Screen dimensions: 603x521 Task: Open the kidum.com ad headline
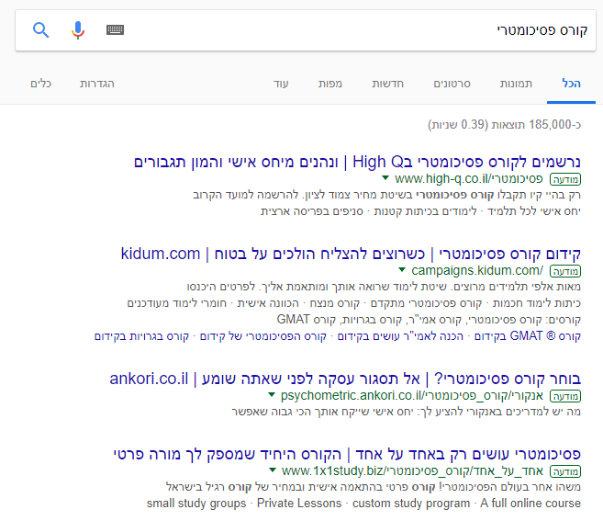pos(351,254)
